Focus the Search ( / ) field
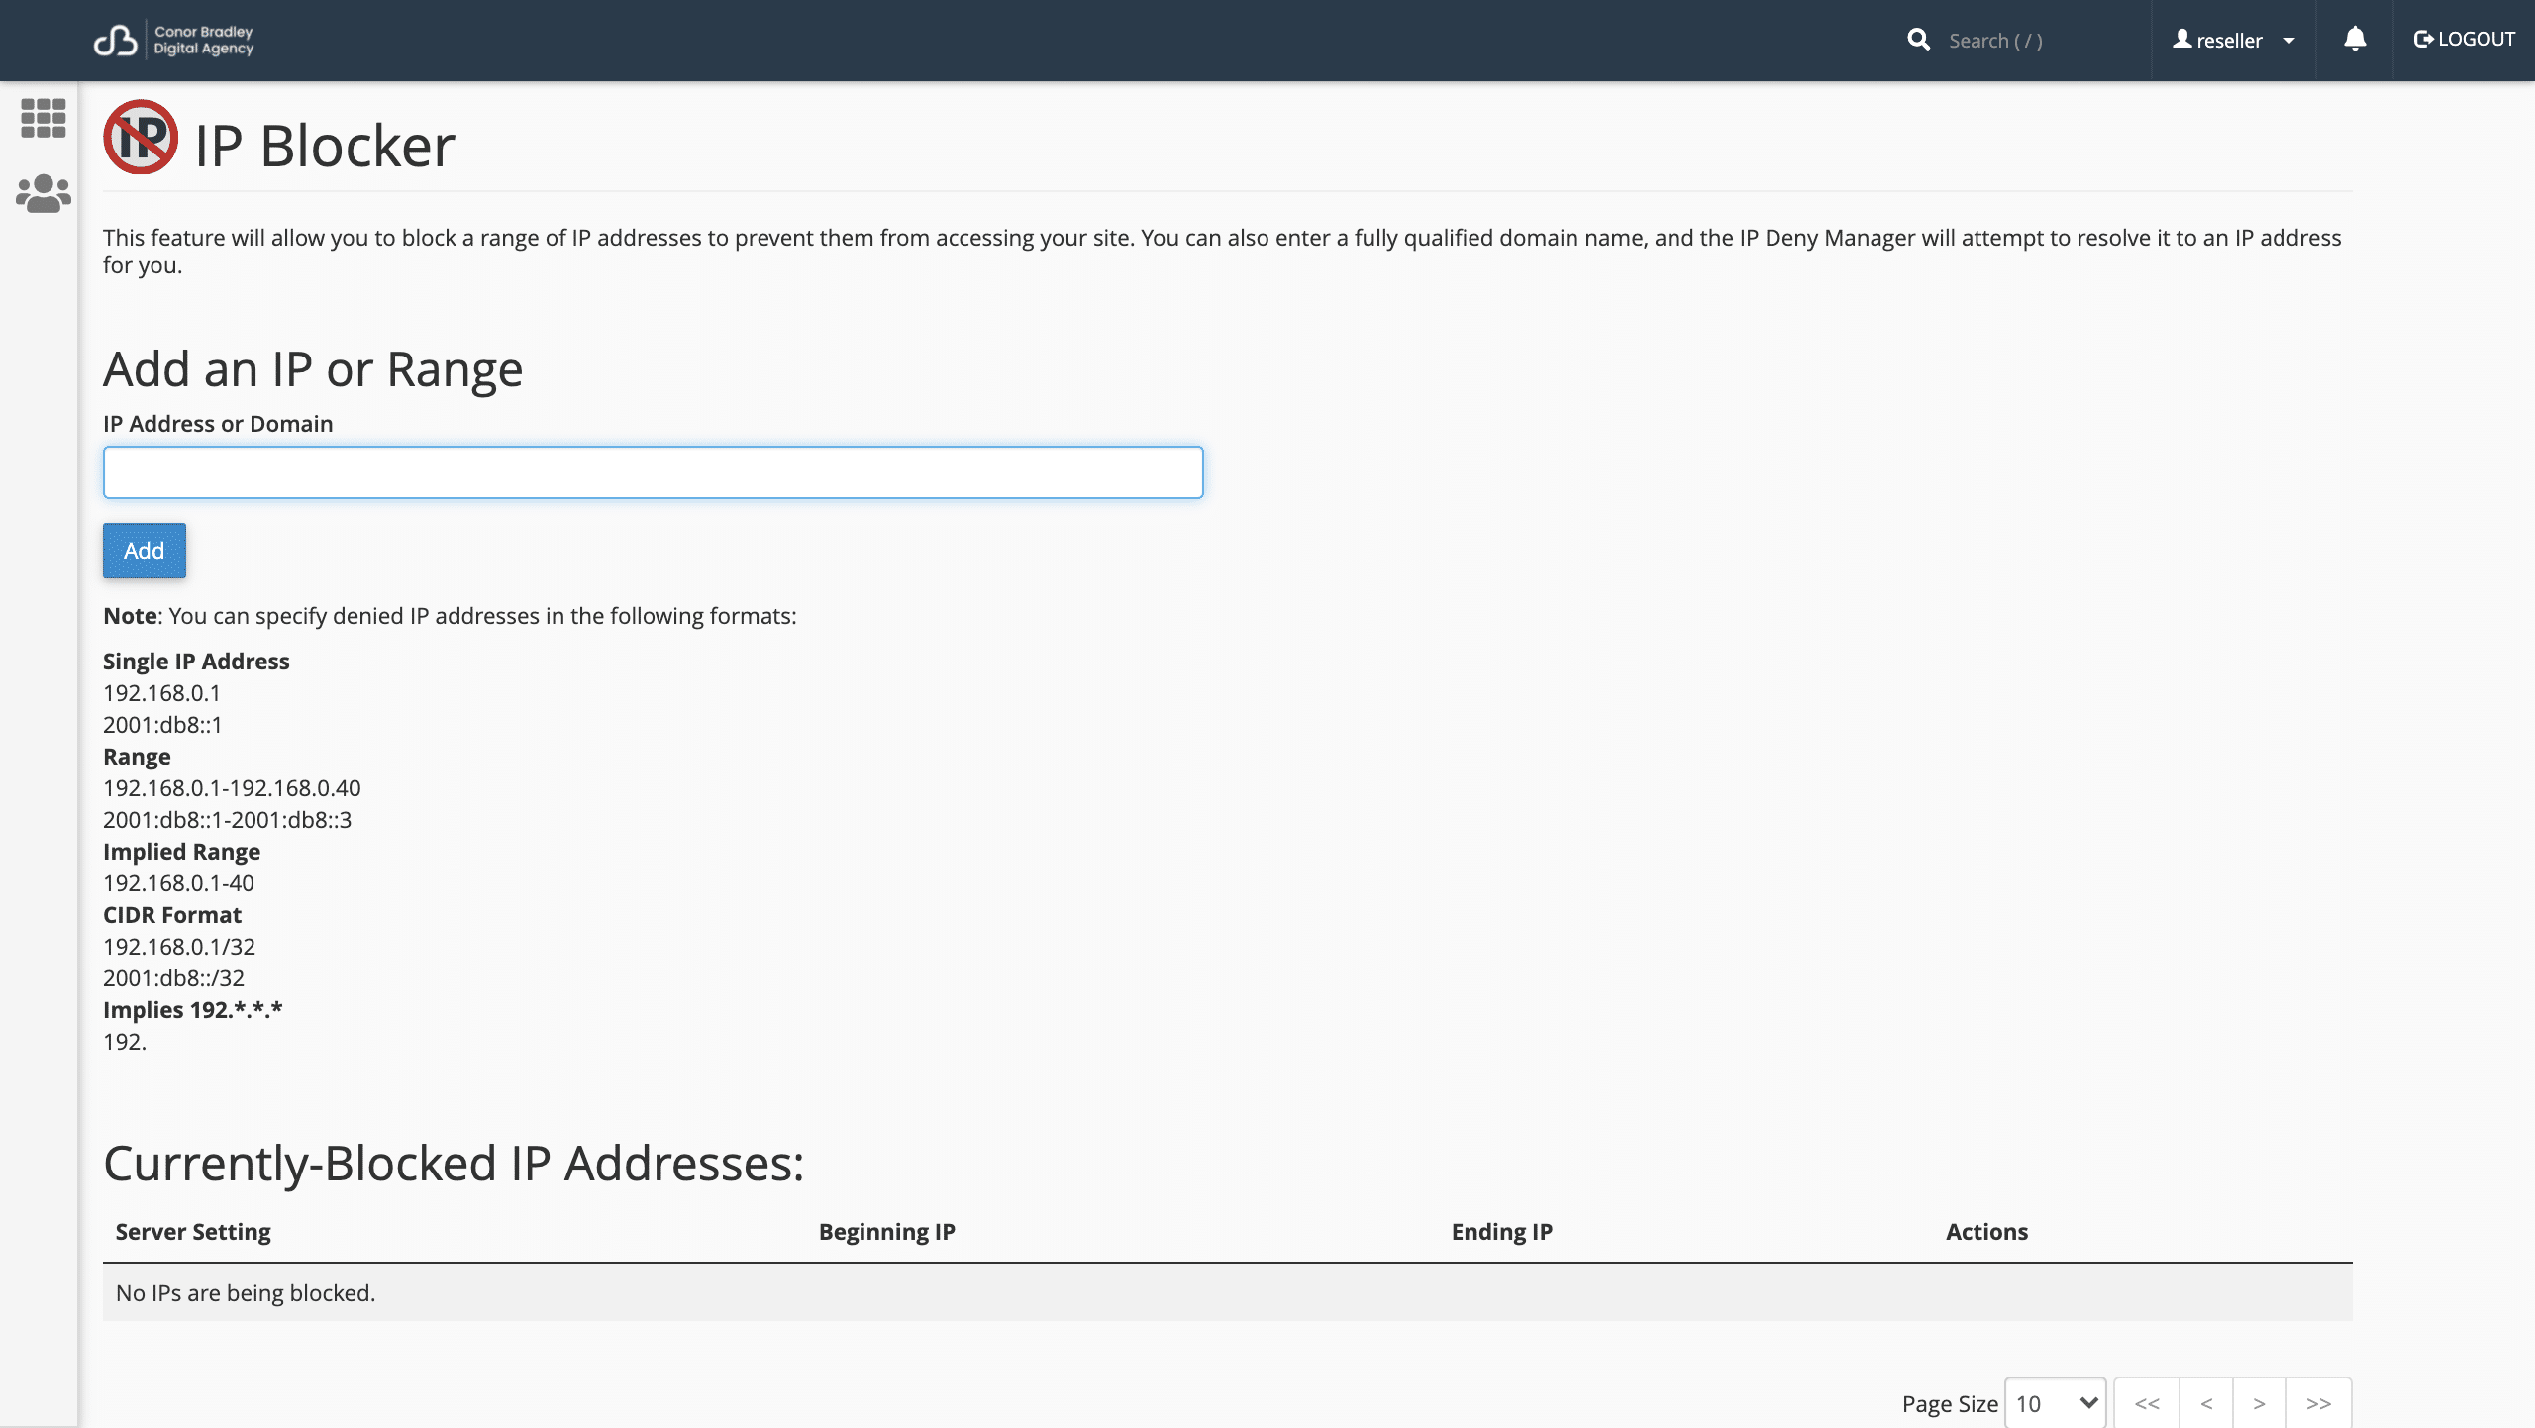The height and width of the screenshot is (1428, 2535). click(x=2040, y=41)
